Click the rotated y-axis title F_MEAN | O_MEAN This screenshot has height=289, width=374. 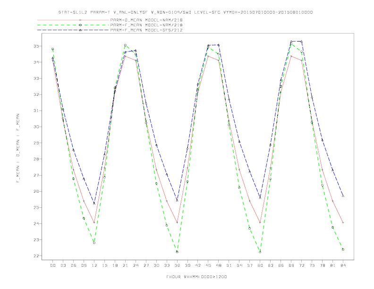18,148
